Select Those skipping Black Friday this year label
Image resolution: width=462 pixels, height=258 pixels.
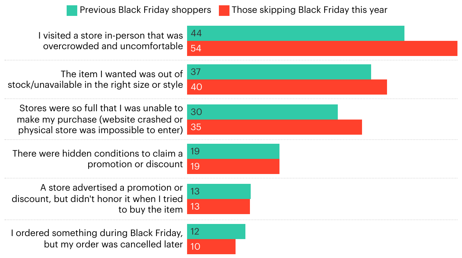pos(309,10)
